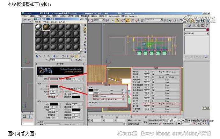The width and height of the screenshot is (220, 139).
Task: Open the 文件 menu
Action: coord(25,16)
